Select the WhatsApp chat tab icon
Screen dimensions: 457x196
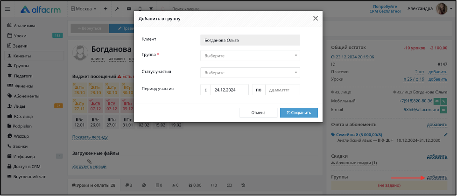coord(144,185)
